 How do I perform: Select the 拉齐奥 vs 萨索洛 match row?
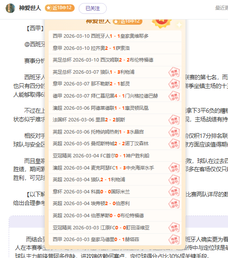click(x=115, y=48)
